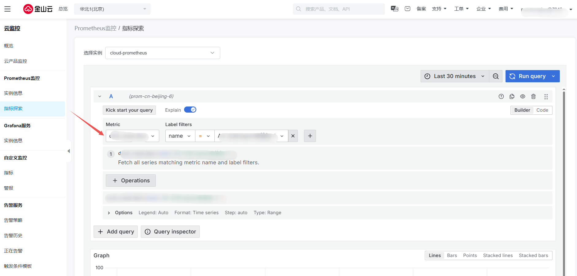Click the Run query button
Viewport: 577px width, 276px height.
point(528,76)
